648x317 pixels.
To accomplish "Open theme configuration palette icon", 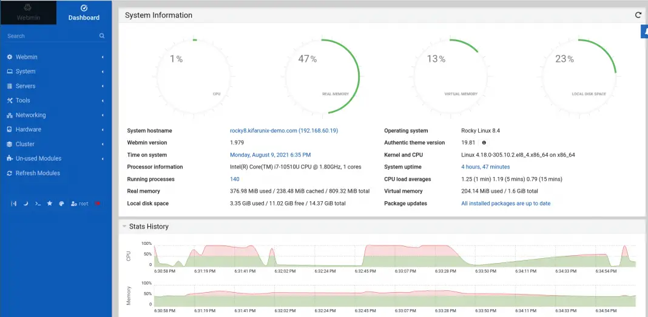I will [61, 204].
